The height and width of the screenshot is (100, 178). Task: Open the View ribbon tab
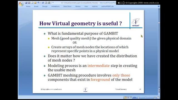[x=86, y=6]
